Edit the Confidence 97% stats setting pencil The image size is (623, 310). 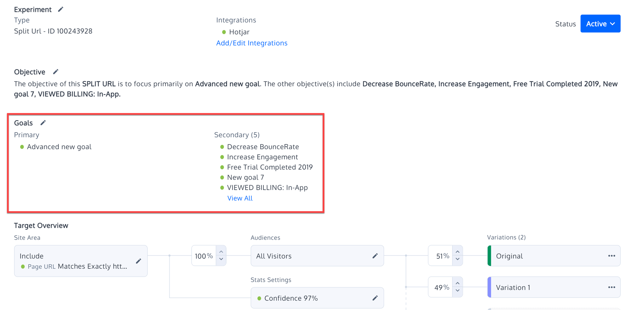375,298
